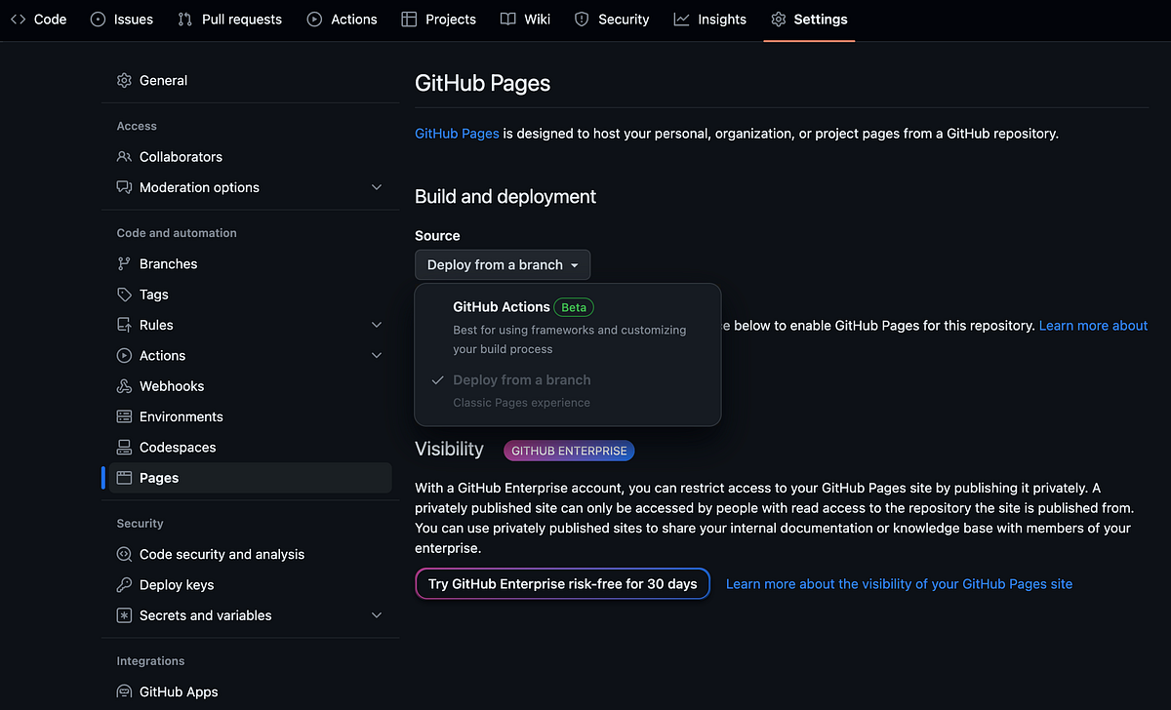Open the Wiki book icon
This screenshot has height=710, width=1171.
pos(508,19)
